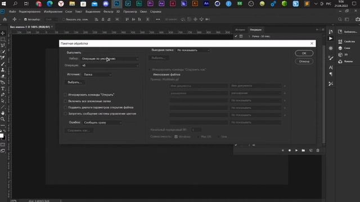Open the 'Редактирование' menu
The image size is (360, 202).
click(30, 11)
